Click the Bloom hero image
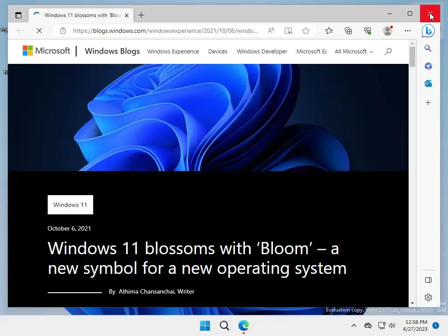 click(x=208, y=117)
